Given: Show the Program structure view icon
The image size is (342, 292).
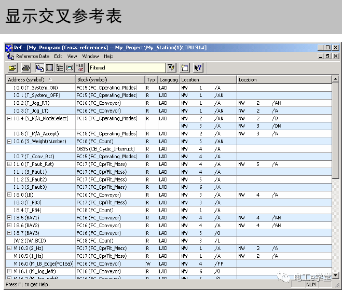Looking at the screenshot, I should pyautogui.click(x=60, y=68).
